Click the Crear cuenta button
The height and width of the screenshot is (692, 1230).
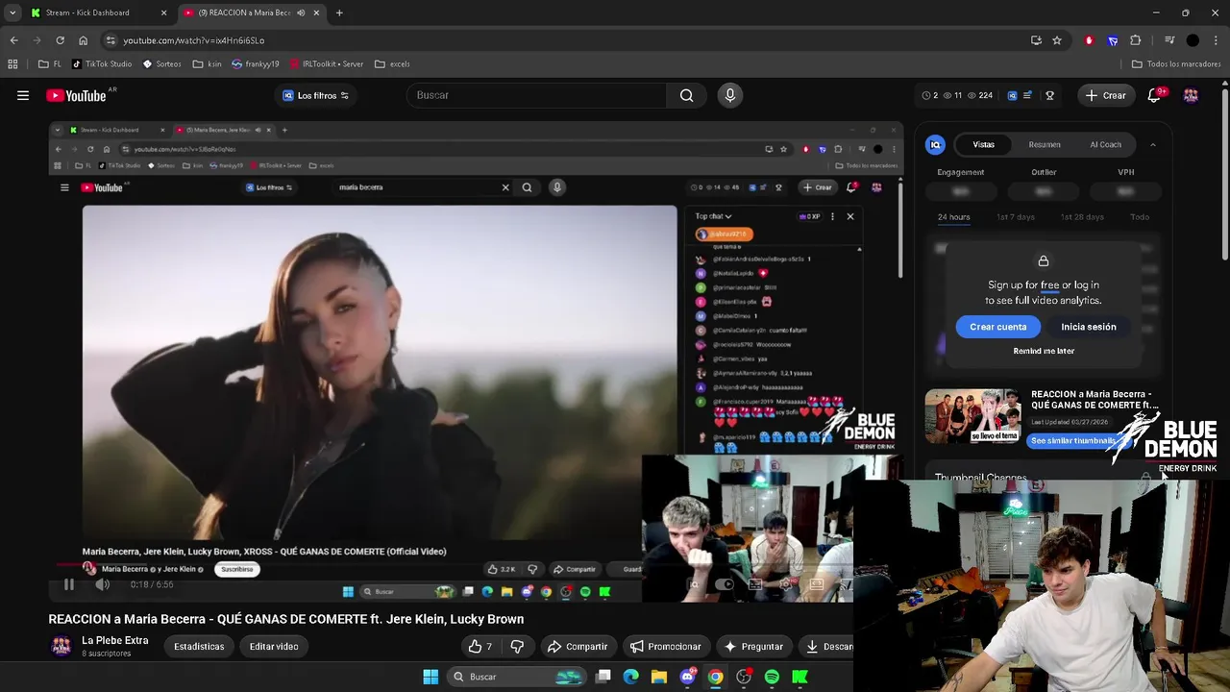click(997, 327)
